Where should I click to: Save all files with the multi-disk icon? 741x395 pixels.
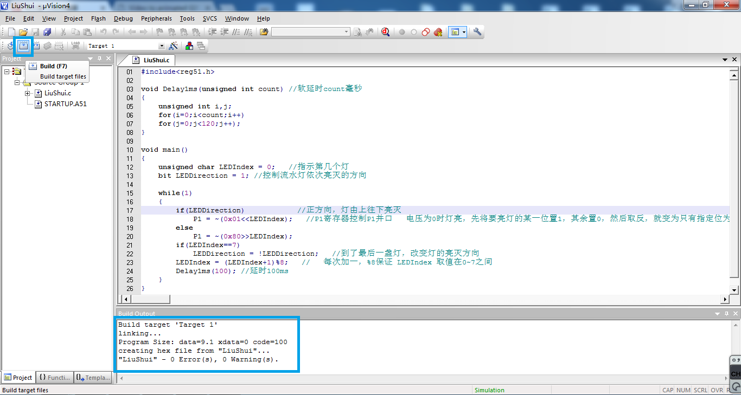[47, 32]
